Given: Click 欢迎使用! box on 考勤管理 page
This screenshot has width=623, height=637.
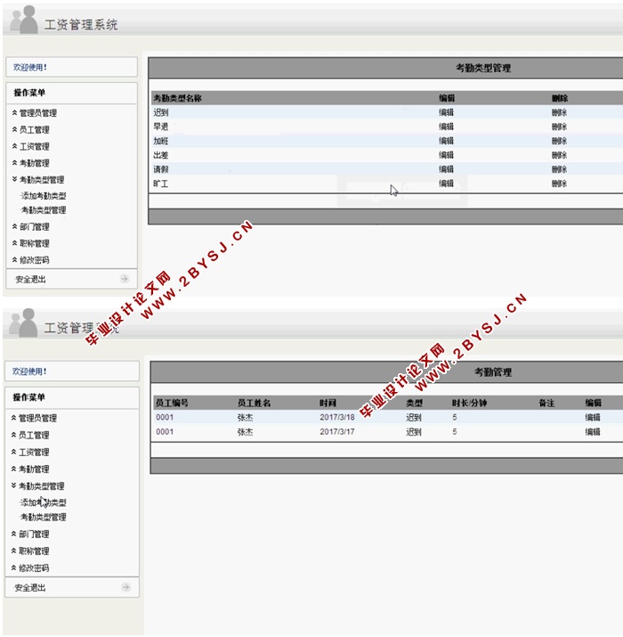Looking at the screenshot, I should coord(72,371).
